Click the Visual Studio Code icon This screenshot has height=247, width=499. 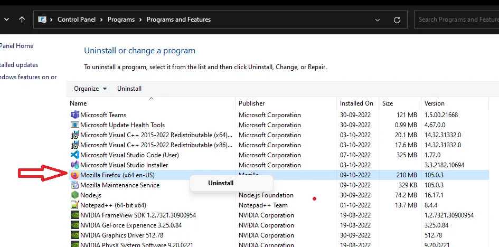(x=74, y=155)
